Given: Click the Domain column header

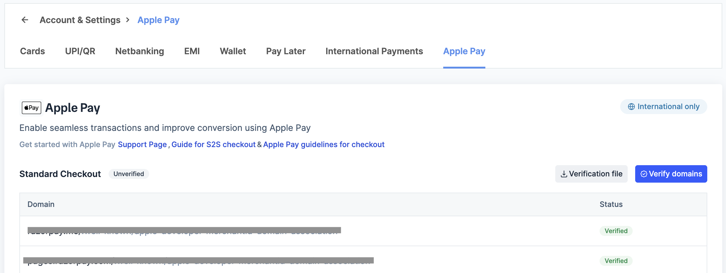Looking at the screenshot, I should pyautogui.click(x=41, y=204).
